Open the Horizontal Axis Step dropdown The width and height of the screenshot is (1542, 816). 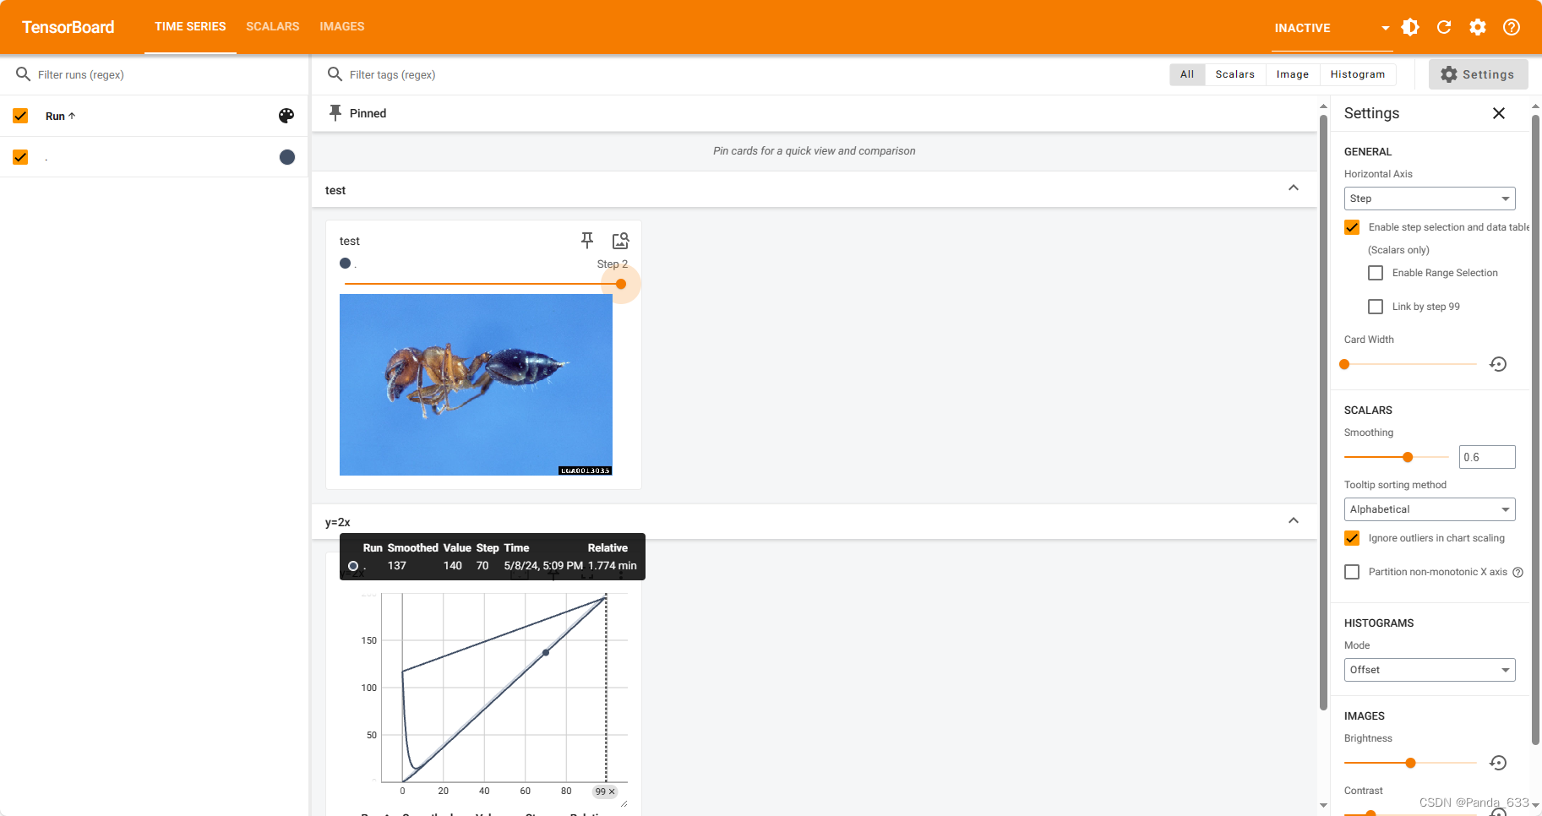click(1430, 199)
